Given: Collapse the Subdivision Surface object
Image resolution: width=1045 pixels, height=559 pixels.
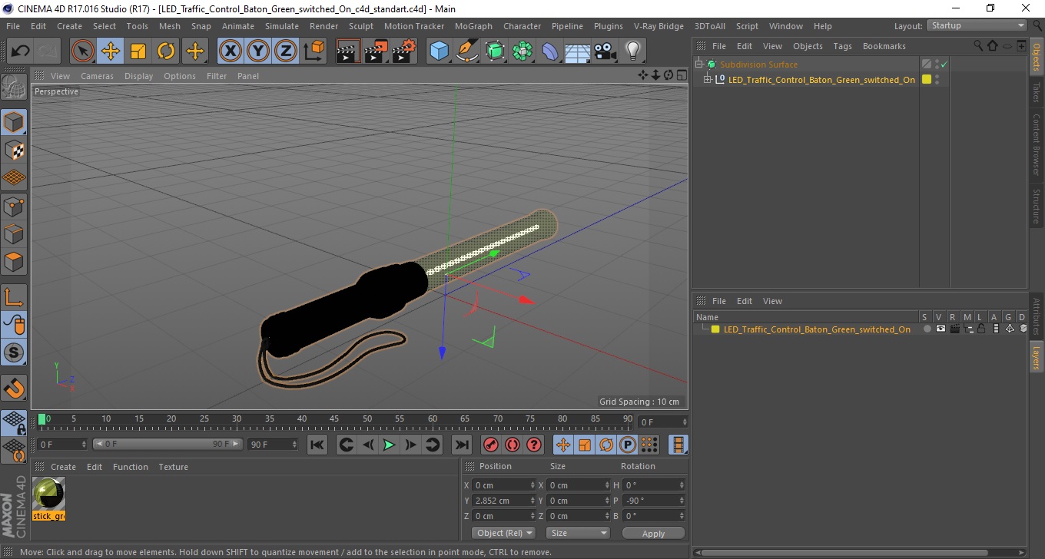Looking at the screenshot, I should tap(698, 64).
